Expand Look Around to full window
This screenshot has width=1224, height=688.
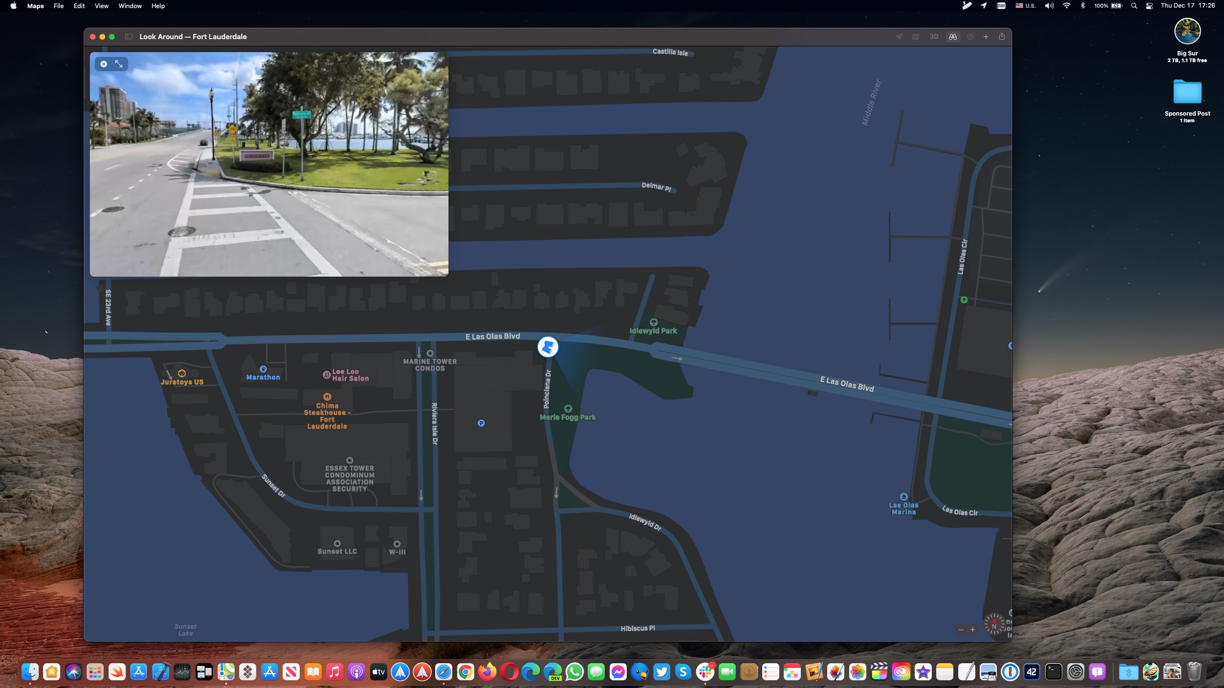tap(119, 64)
